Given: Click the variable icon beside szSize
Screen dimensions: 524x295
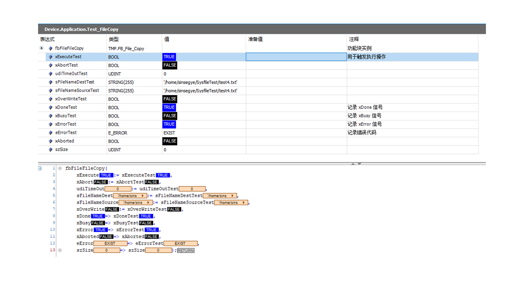Looking at the screenshot, I should coord(50,150).
